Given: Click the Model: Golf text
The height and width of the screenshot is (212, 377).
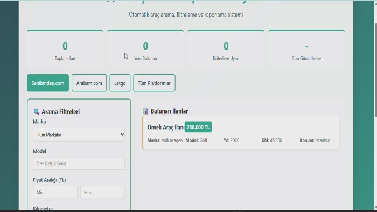Looking at the screenshot, I should [x=197, y=140].
